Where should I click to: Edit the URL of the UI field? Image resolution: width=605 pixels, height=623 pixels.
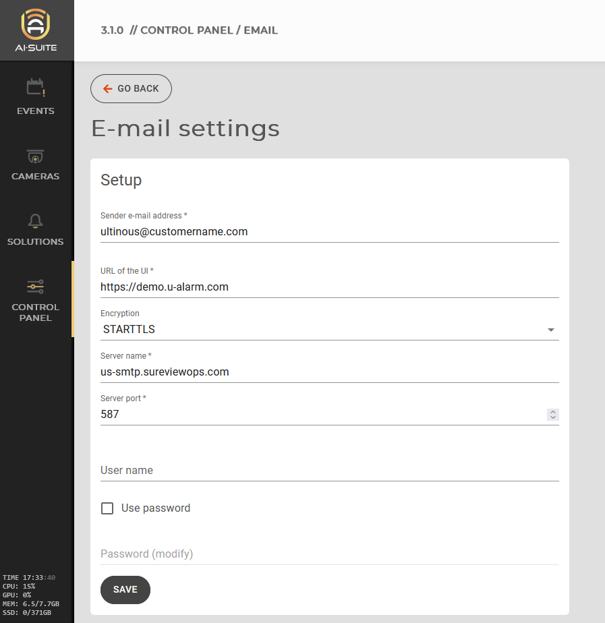330,287
